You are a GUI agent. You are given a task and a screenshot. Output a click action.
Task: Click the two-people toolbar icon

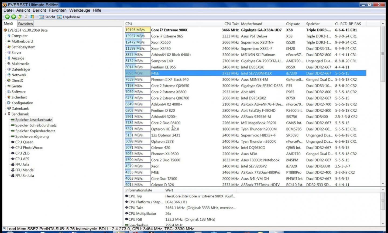(x=32, y=17)
